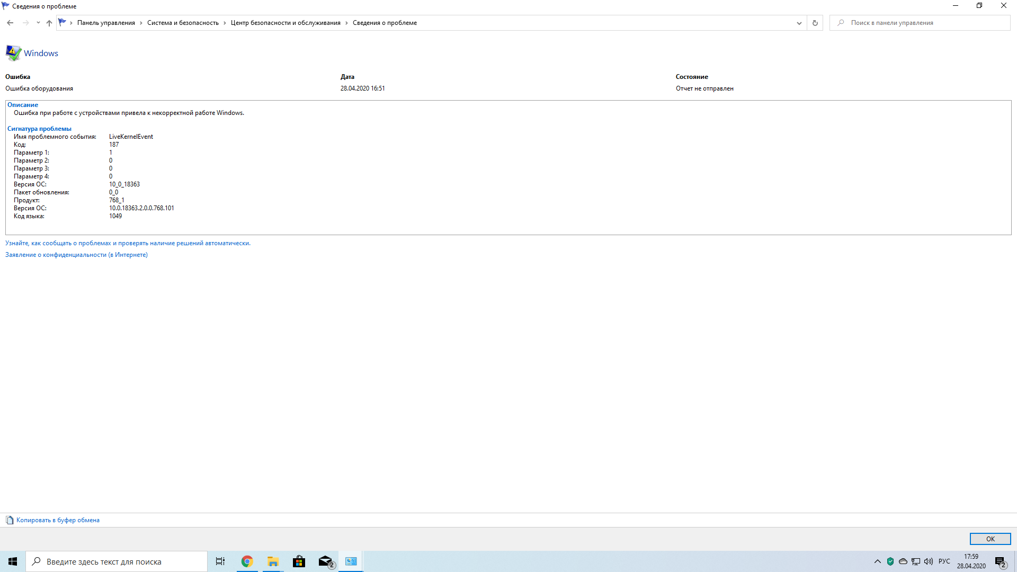Select the 'LiveKernelEvent' event name text
This screenshot has width=1017, height=572.
coord(131,137)
